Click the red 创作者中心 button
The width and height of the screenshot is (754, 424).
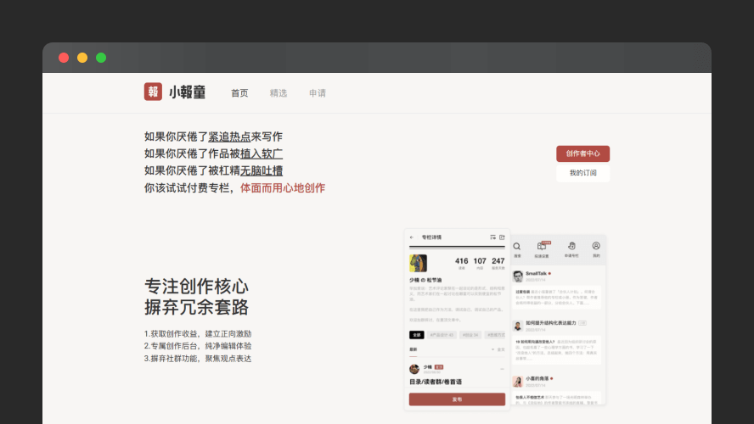click(x=582, y=153)
